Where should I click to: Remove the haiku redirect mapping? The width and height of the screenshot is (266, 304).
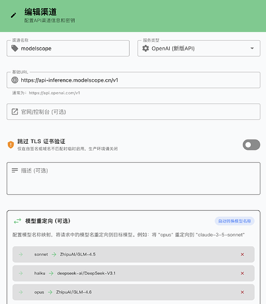click(242, 273)
